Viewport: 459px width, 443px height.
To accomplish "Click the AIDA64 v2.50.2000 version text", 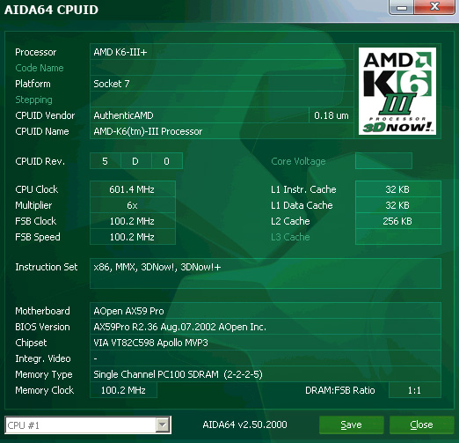I will pos(244,425).
